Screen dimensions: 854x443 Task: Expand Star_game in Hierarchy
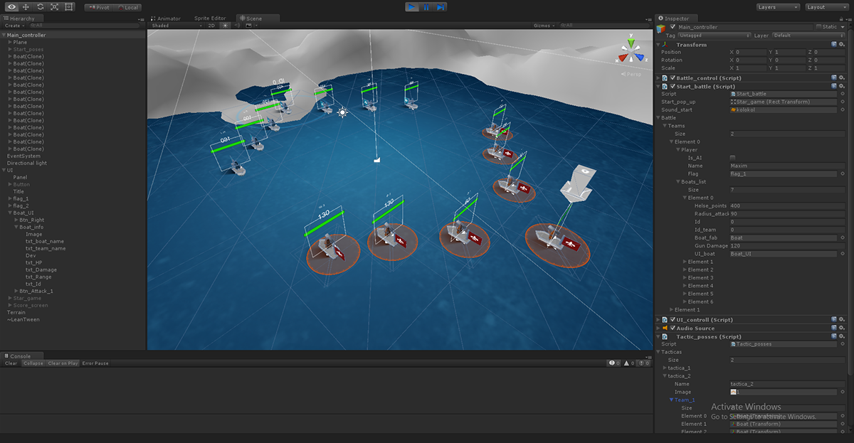[x=10, y=298]
